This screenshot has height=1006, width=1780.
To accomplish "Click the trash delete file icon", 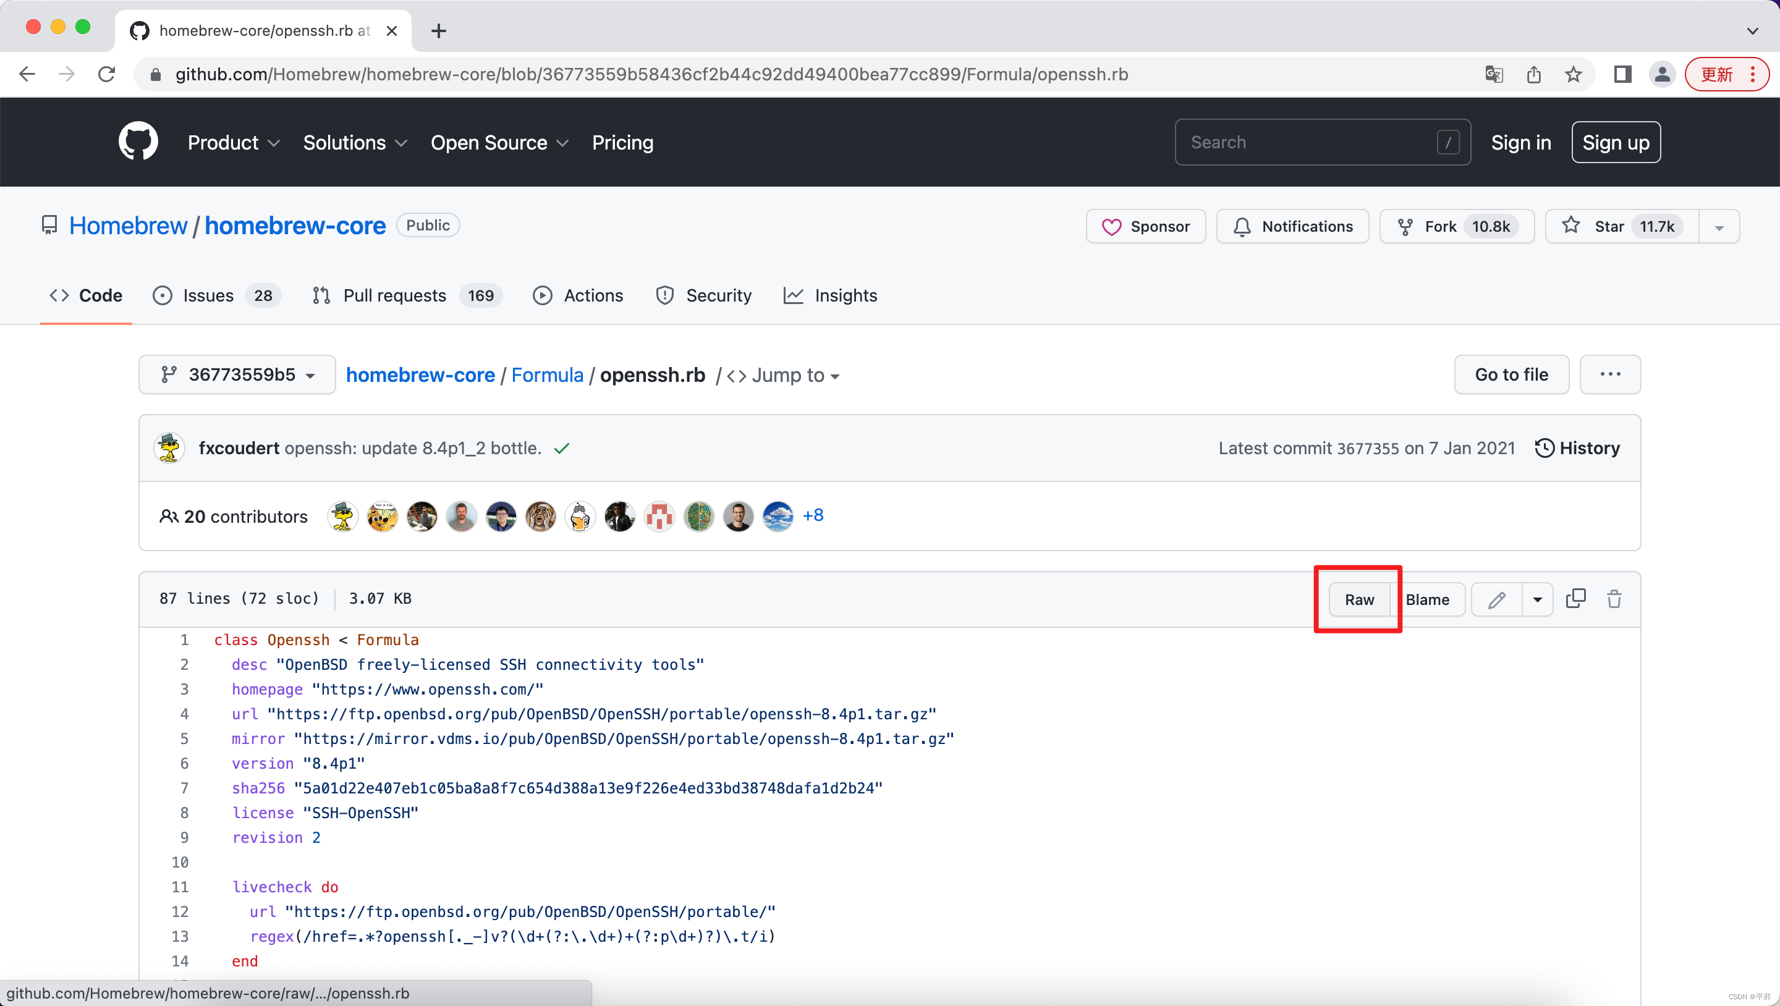I will coord(1614,598).
